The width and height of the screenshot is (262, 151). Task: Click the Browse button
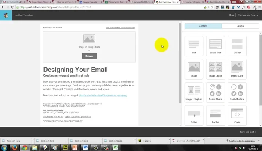tap(89, 56)
